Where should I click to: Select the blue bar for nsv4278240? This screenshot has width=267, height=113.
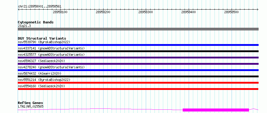[138, 70]
